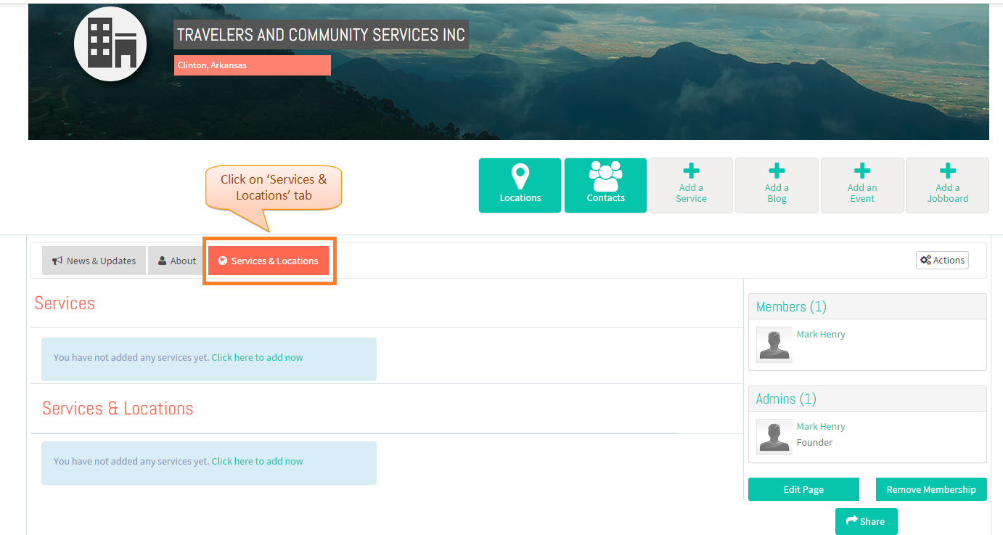Click the Edit Page button
Screen dimensions: 1003x535
(803, 489)
